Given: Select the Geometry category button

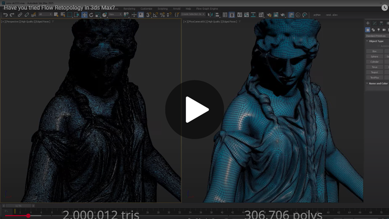Looking at the screenshot, I should point(368,30).
